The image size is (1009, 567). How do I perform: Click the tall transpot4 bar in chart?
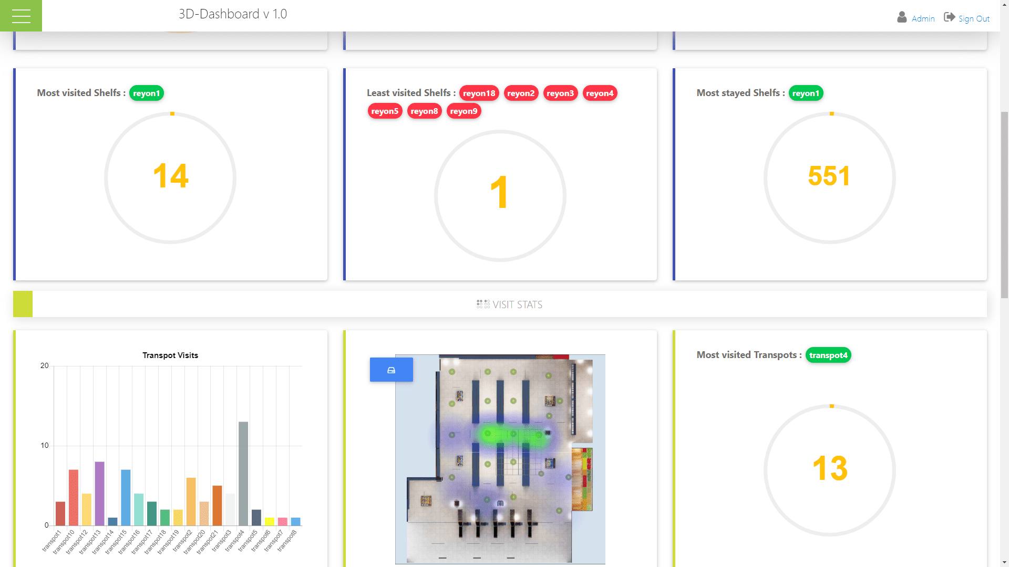point(243,472)
